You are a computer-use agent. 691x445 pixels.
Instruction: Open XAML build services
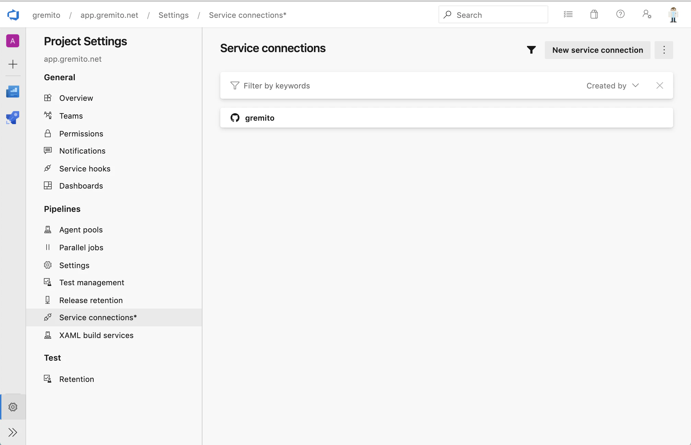[x=114, y=335]
